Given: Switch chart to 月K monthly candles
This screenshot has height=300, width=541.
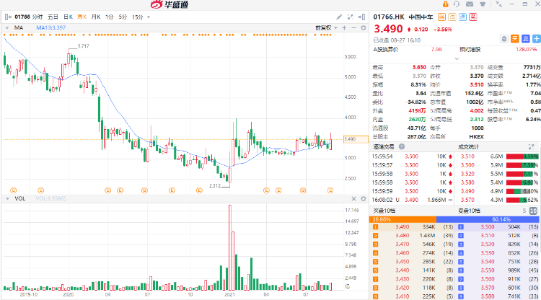Looking at the screenshot, I should pyautogui.click(x=96, y=17).
